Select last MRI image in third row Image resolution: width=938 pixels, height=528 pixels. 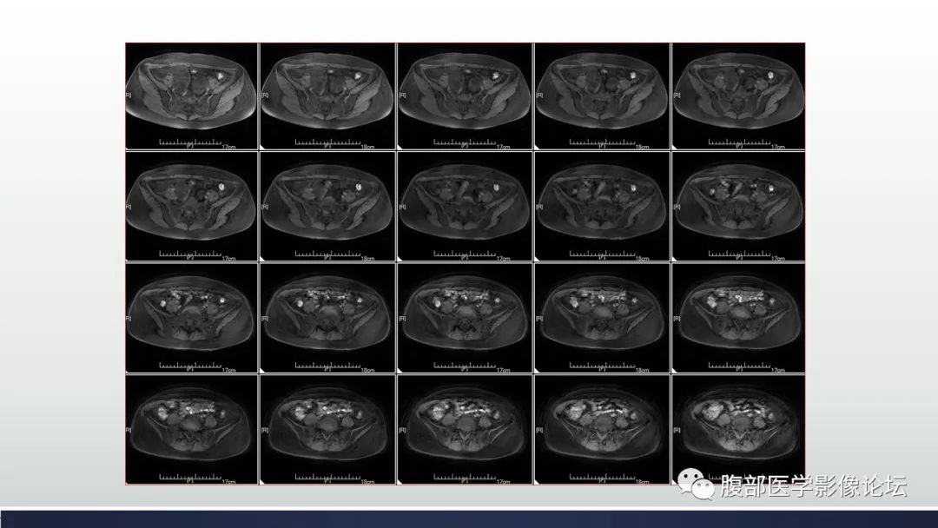click(737, 318)
